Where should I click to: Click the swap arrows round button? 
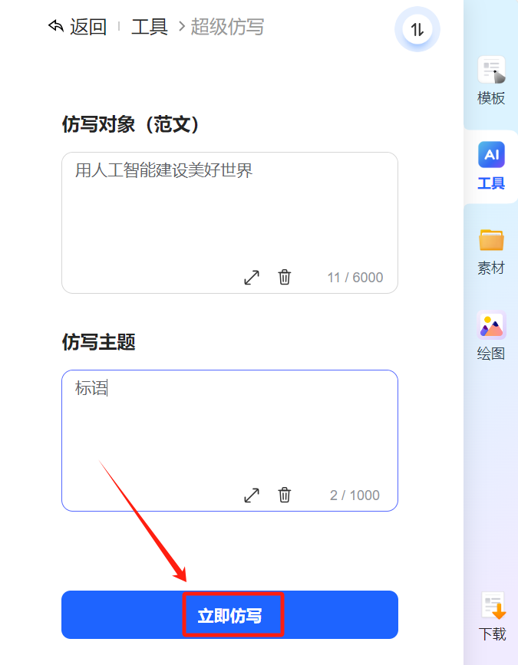coord(417,29)
